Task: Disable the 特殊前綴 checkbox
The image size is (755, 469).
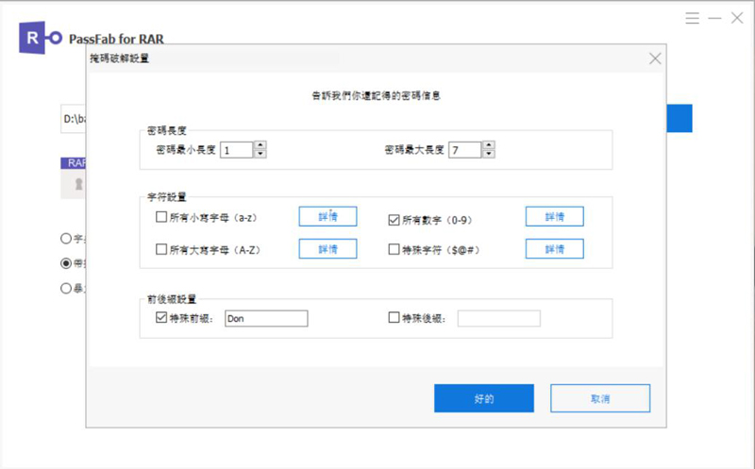Action: pos(161,318)
